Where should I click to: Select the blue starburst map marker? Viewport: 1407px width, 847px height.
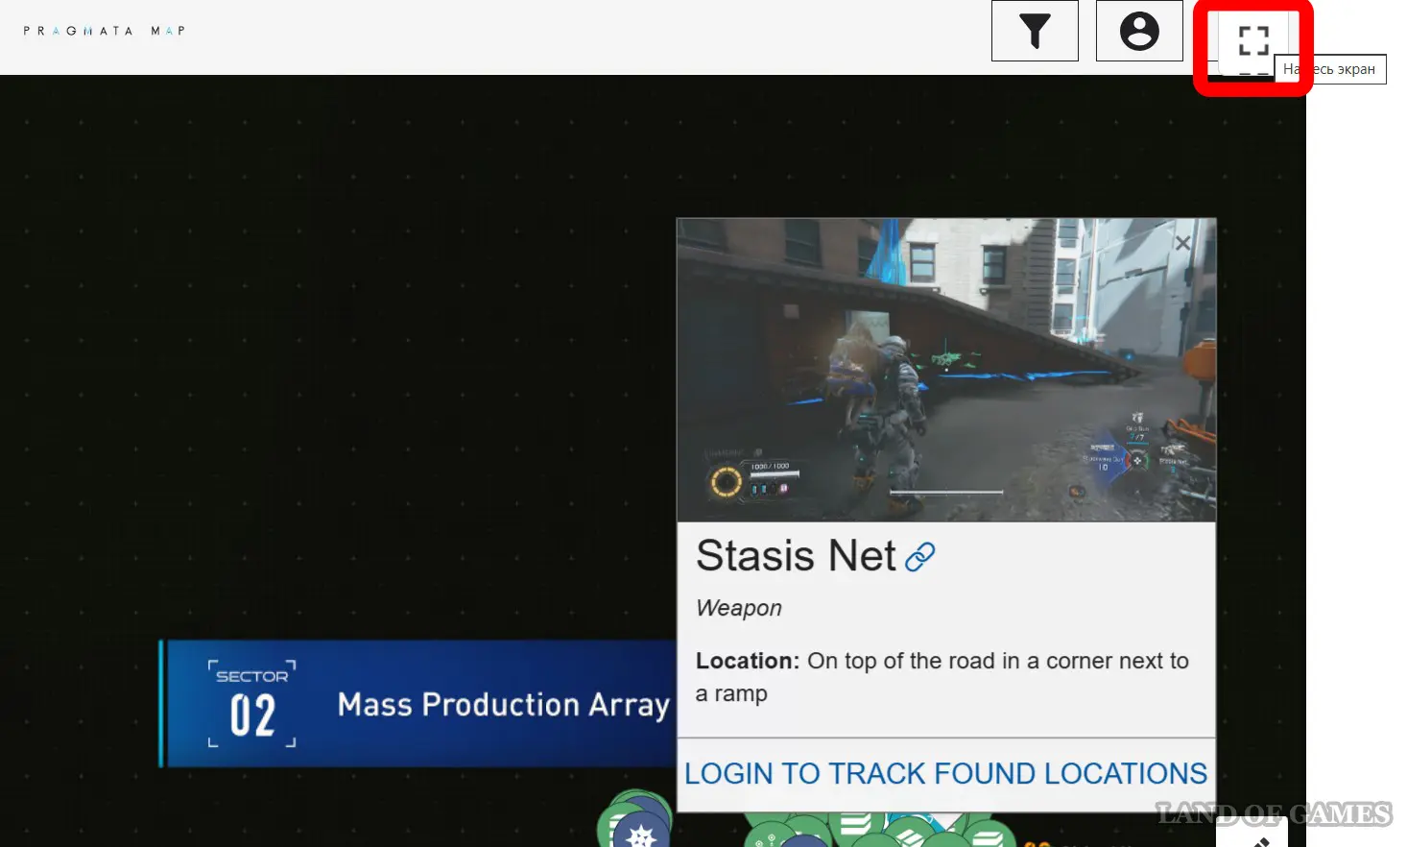[x=640, y=834]
